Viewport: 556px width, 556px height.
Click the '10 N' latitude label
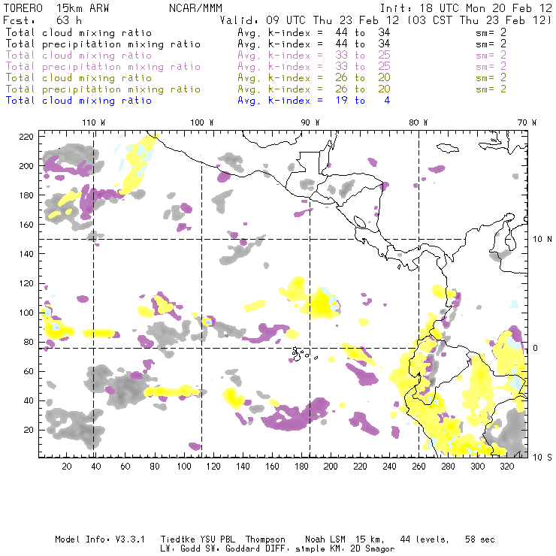coord(542,240)
